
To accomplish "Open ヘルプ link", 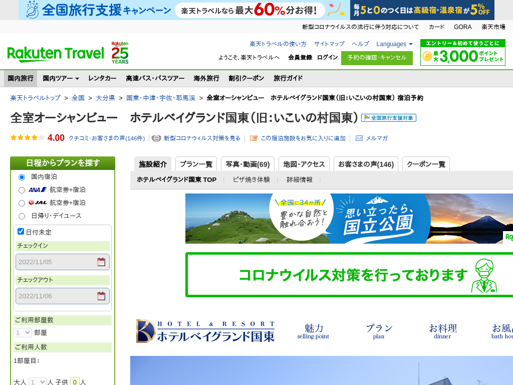I will point(360,44).
